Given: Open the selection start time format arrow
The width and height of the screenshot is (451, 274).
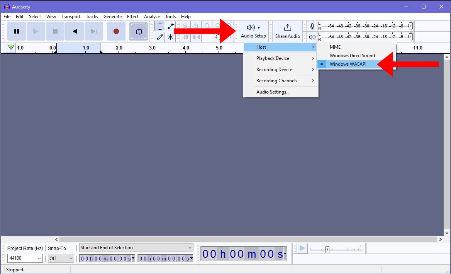Looking at the screenshot, I should [x=133, y=258].
